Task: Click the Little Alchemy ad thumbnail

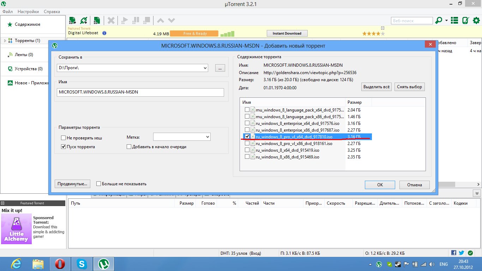Action: tap(16, 229)
